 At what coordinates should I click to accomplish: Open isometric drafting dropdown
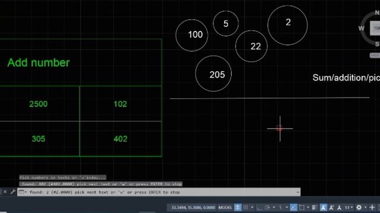[287, 207]
